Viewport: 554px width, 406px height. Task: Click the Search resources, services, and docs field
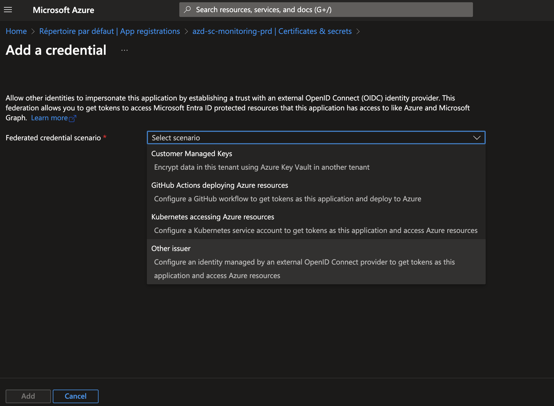(x=326, y=10)
